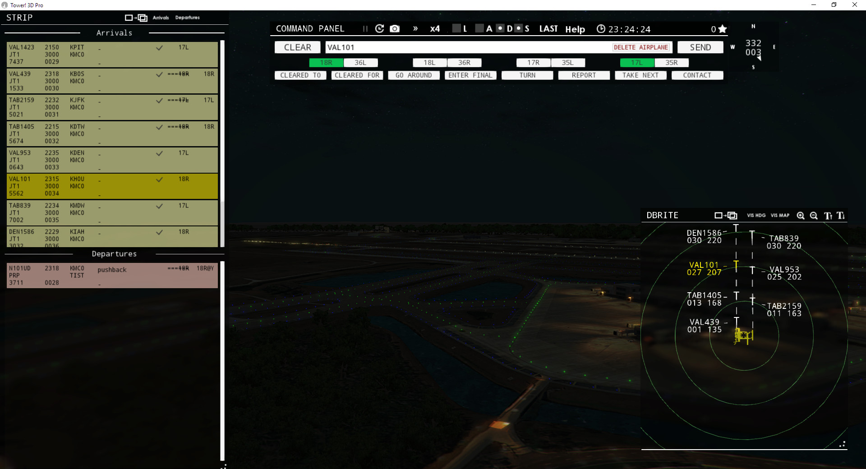Click the CLEARED TO command button
Image resolution: width=866 pixels, height=469 pixels.
point(300,75)
